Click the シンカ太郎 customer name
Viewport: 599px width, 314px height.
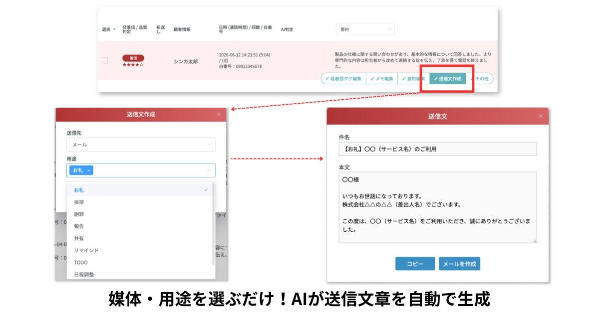tap(186, 61)
